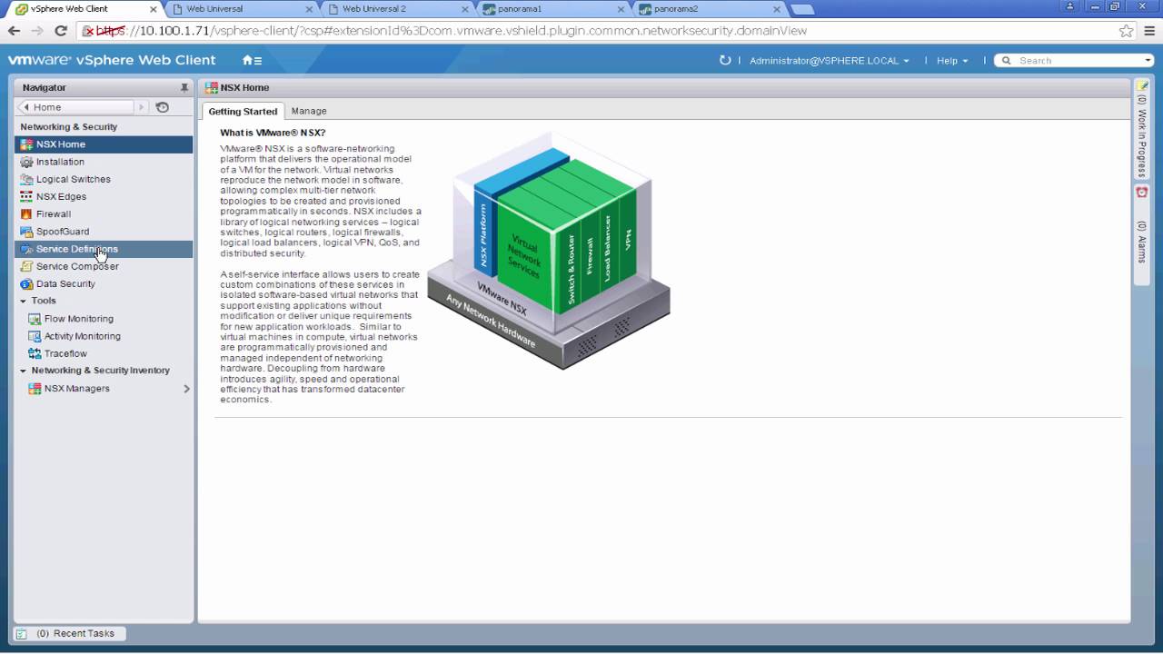This screenshot has height=654, width=1163.
Task: Click the Flow Monitoring icon
Action: pyautogui.click(x=35, y=319)
